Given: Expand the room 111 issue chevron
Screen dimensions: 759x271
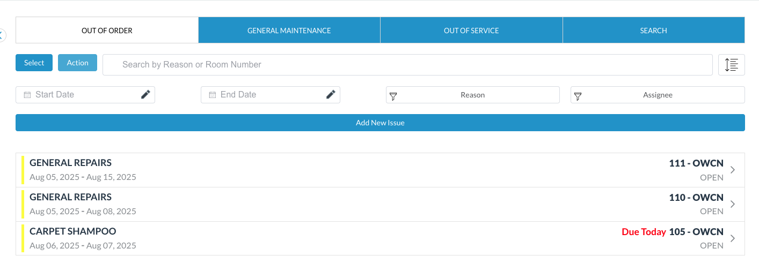Looking at the screenshot, I should (x=733, y=170).
